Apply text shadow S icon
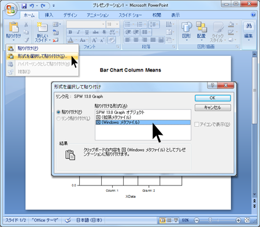The image size is (260, 227). pyautogui.click(x=104, y=32)
